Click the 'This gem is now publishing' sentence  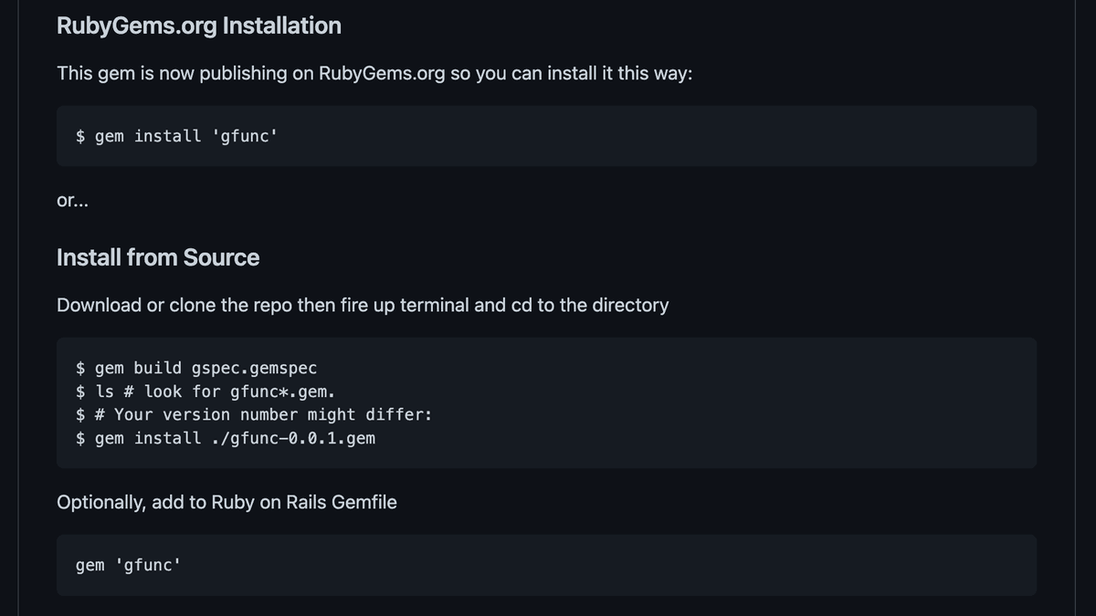point(374,73)
